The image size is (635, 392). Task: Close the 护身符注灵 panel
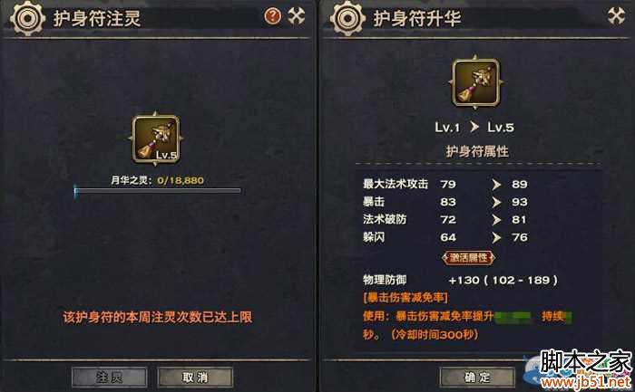coord(296,16)
